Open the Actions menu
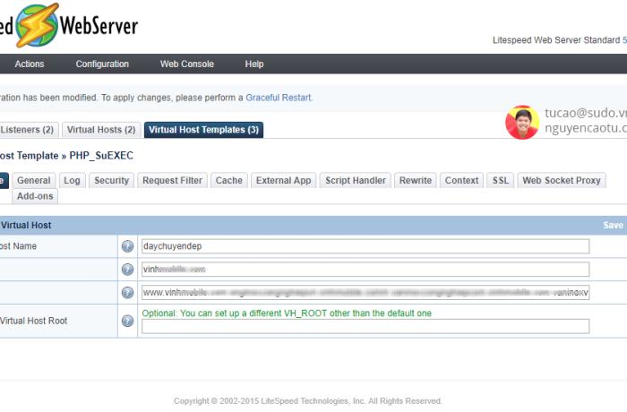627x412 pixels. [30, 64]
